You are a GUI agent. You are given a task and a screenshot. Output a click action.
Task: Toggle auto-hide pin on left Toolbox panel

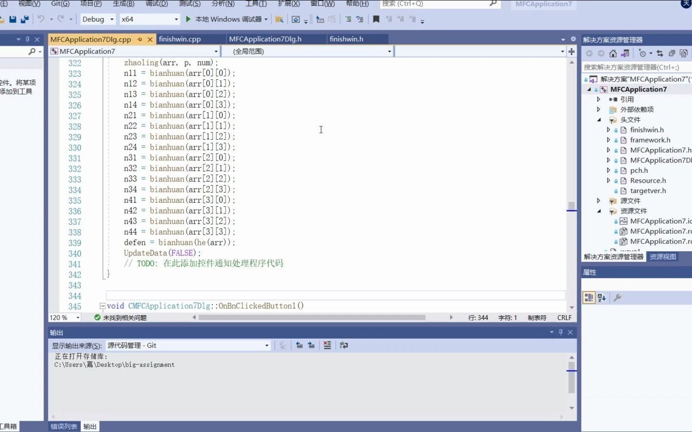(27, 39)
